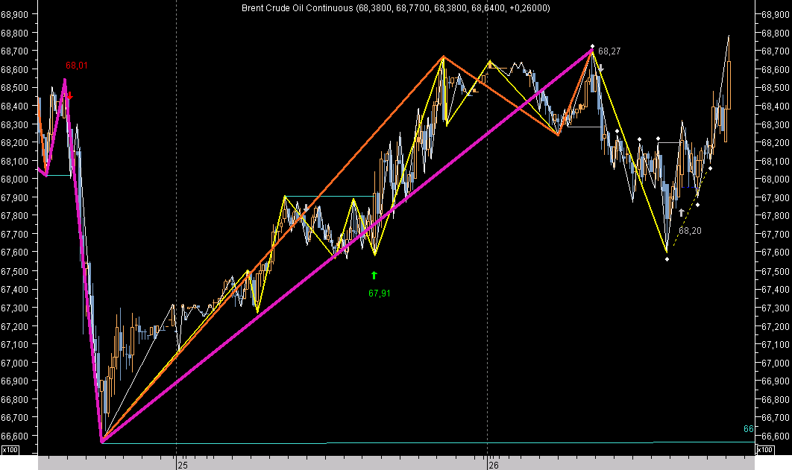
Task: Click the x100 scale badge at bottom left
Action: (x=10, y=450)
